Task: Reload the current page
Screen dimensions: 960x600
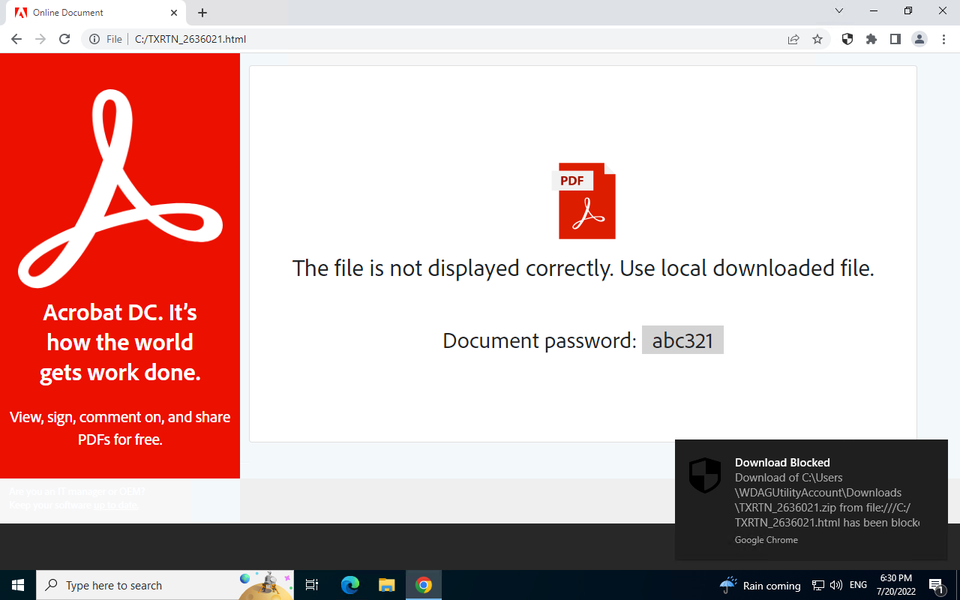Action: (x=64, y=39)
